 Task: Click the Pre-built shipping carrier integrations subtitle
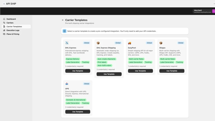pyautogui.click(x=80, y=23)
